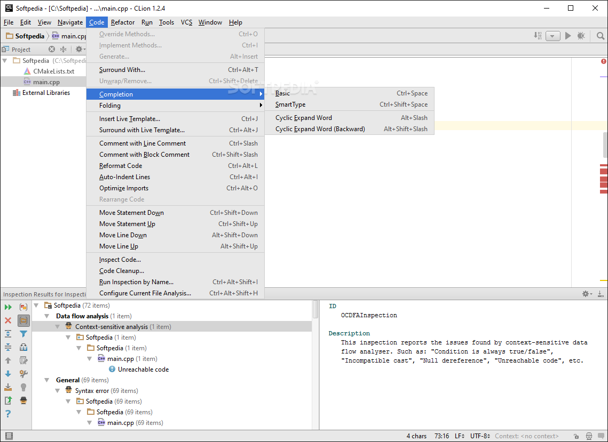
Task: Toggle group by directory icon
Action: 23,320
